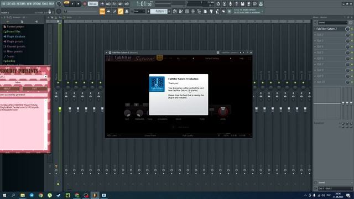Switch the pattern/song mode toggle

(x=66, y=4)
